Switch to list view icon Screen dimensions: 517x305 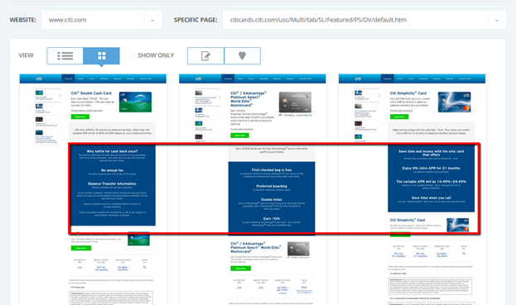65,55
